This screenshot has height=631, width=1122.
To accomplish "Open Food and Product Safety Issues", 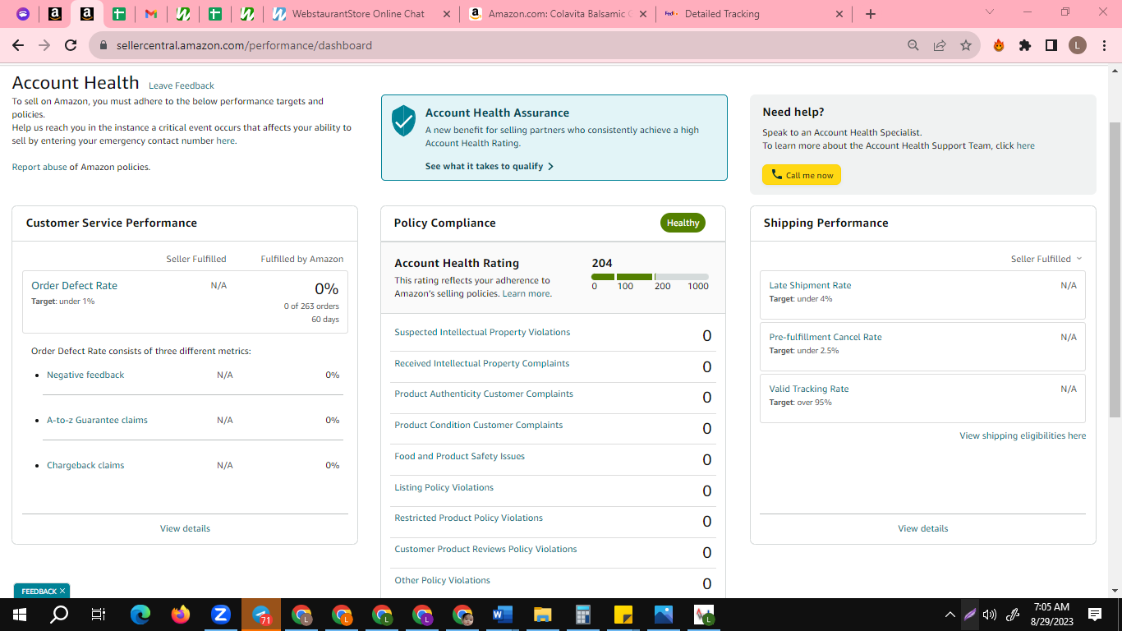I will point(459,456).
